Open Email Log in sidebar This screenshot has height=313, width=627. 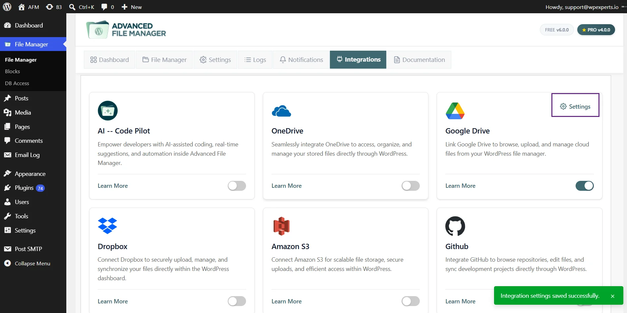point(33,155)
